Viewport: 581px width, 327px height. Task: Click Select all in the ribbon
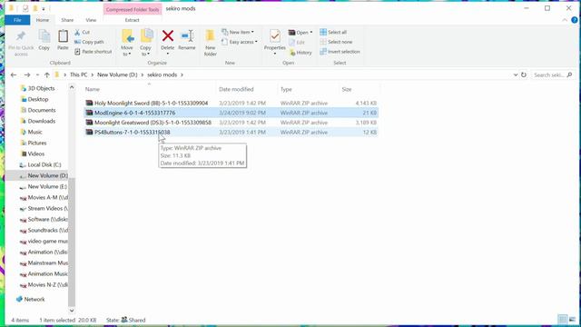click(333, 33)
